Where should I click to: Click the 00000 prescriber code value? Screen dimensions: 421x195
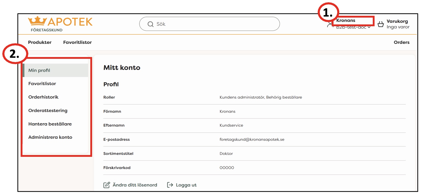pyautogui.click(x=227, y=168)
